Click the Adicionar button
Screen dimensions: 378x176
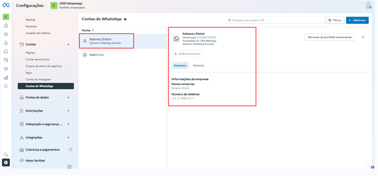coord(357,20)
